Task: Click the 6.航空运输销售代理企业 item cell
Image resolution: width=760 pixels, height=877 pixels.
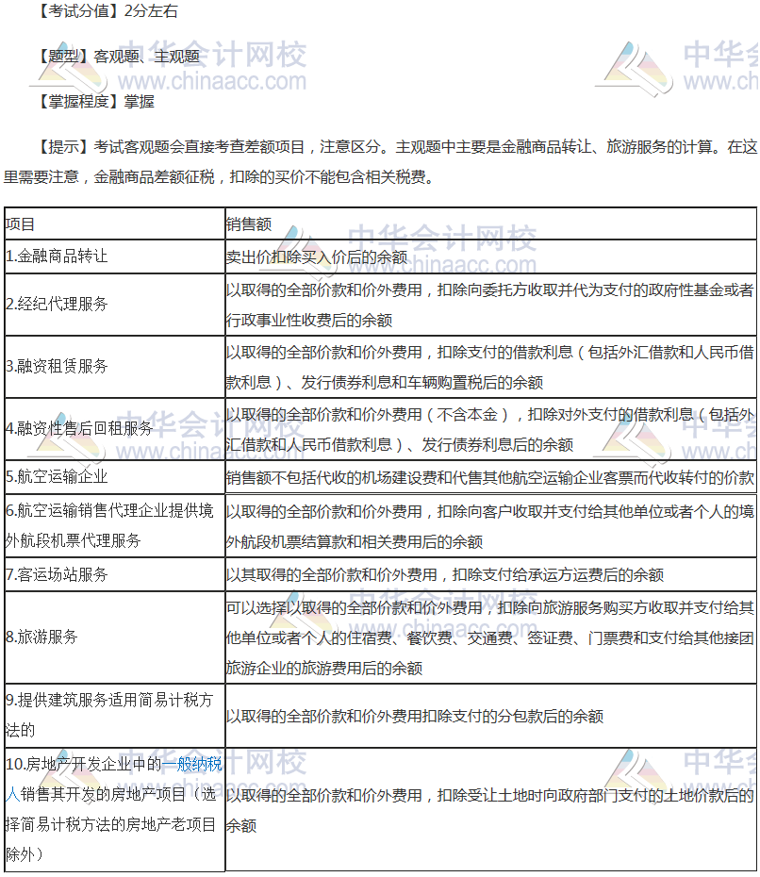Action: pos(113,525)
